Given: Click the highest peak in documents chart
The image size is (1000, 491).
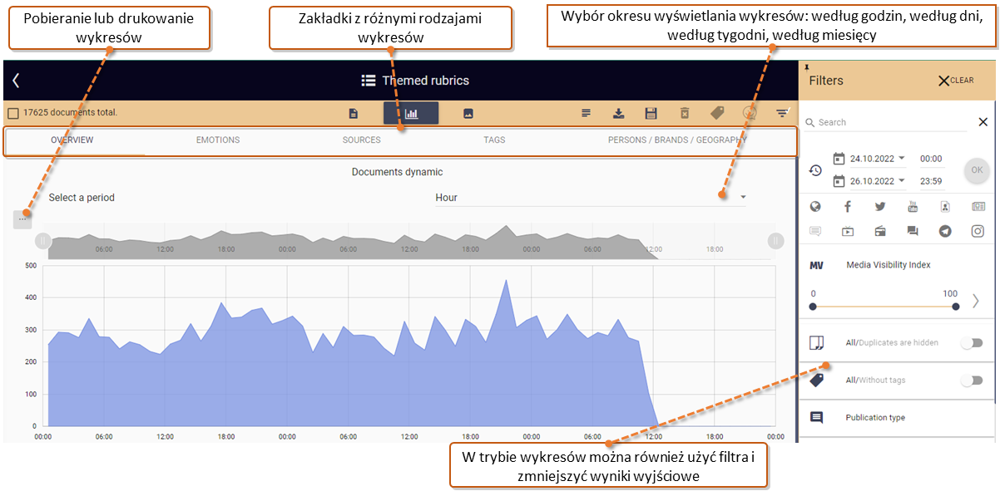Looking at the screenshot, I should coord(506,282).
